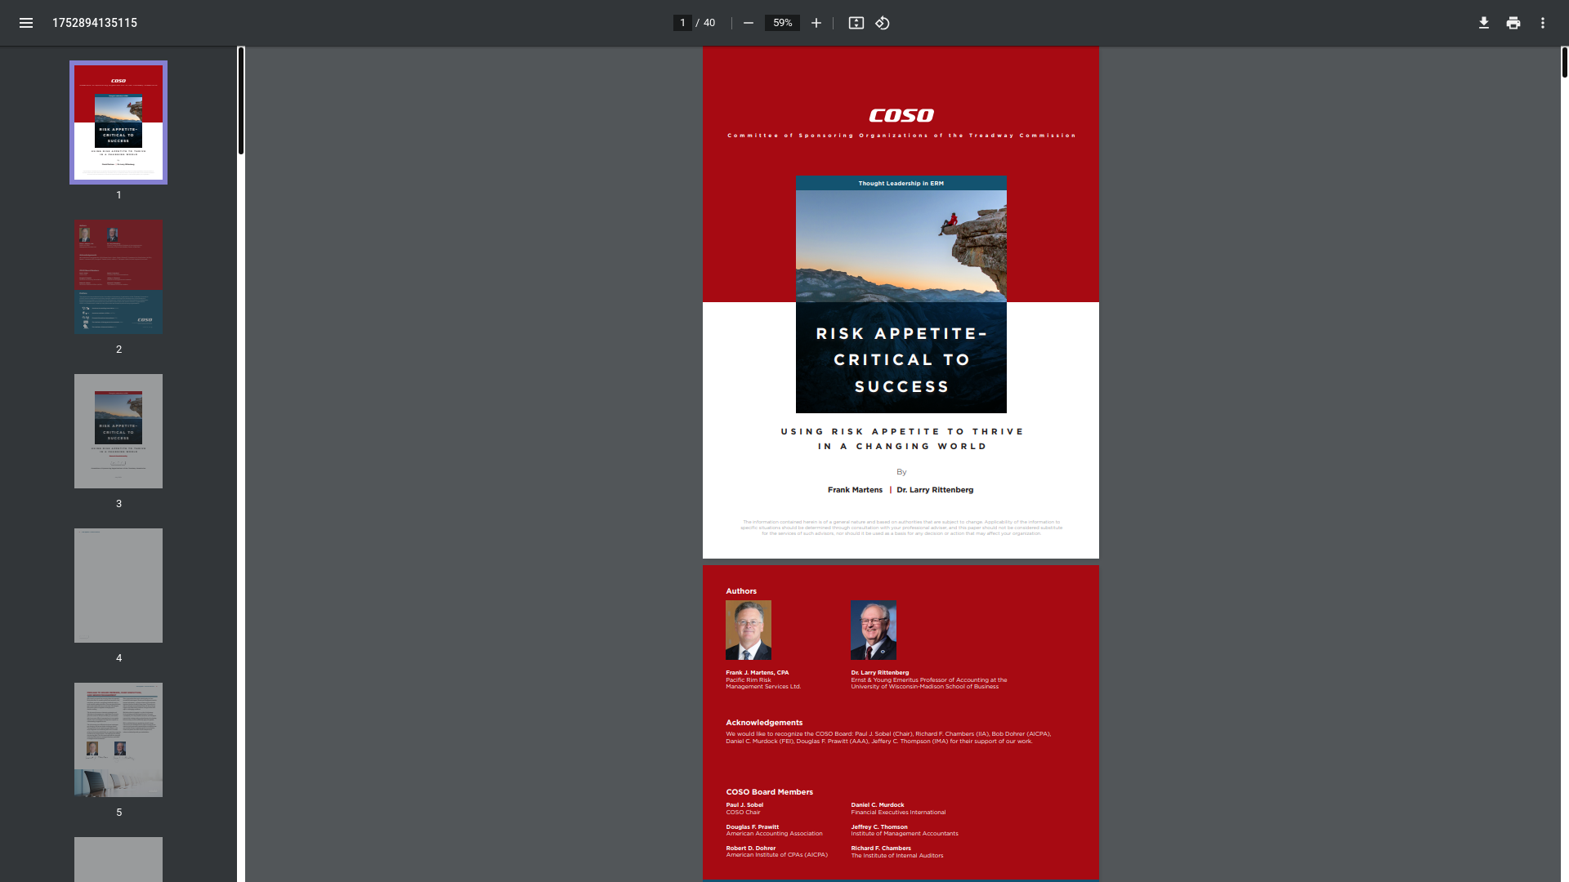Click 'Financial Executives International' text

click(898, 813)
